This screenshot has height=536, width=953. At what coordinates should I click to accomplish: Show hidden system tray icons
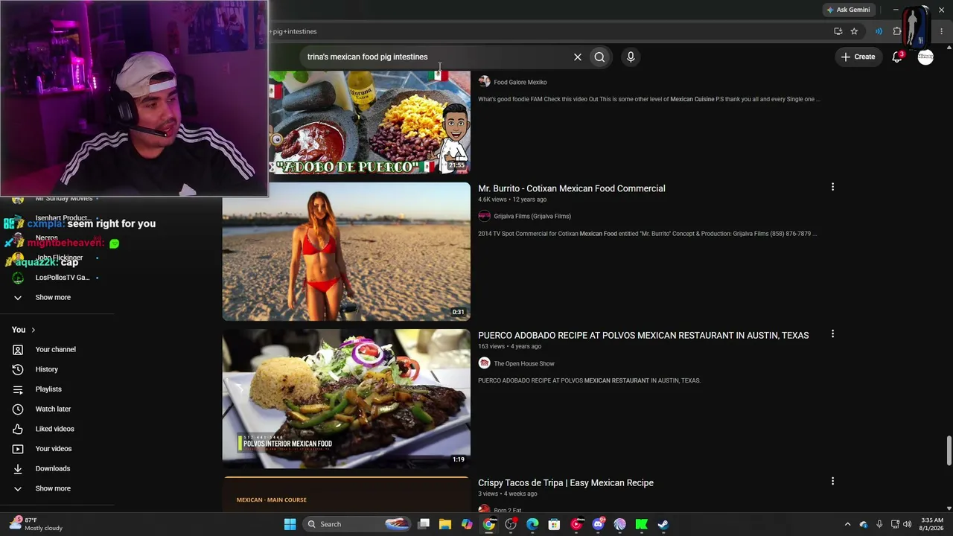point(847,524)
